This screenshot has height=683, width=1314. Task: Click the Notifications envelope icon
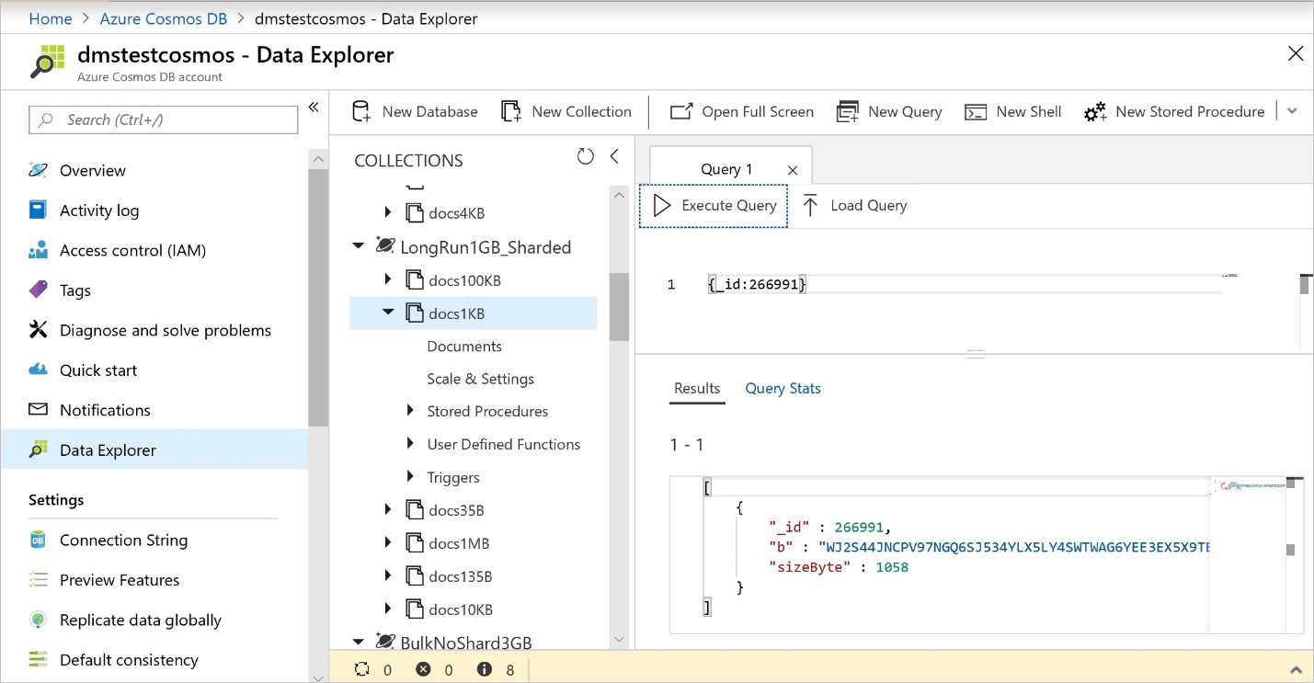pos(38,409)
